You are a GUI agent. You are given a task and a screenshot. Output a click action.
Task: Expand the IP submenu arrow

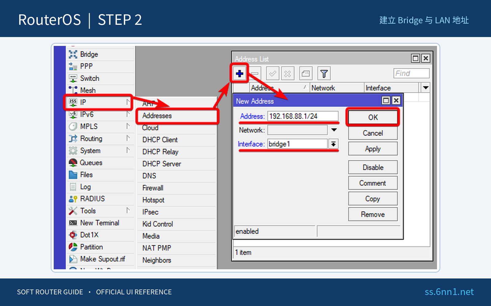pos(128,102)
